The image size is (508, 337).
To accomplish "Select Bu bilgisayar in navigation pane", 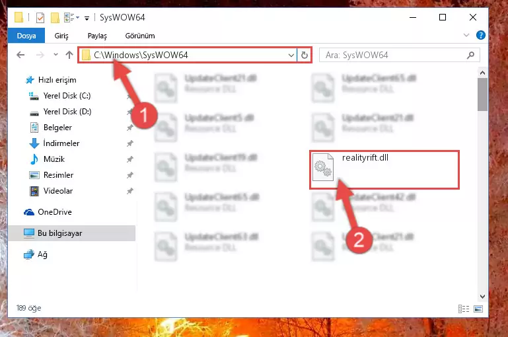I will 59,233.
